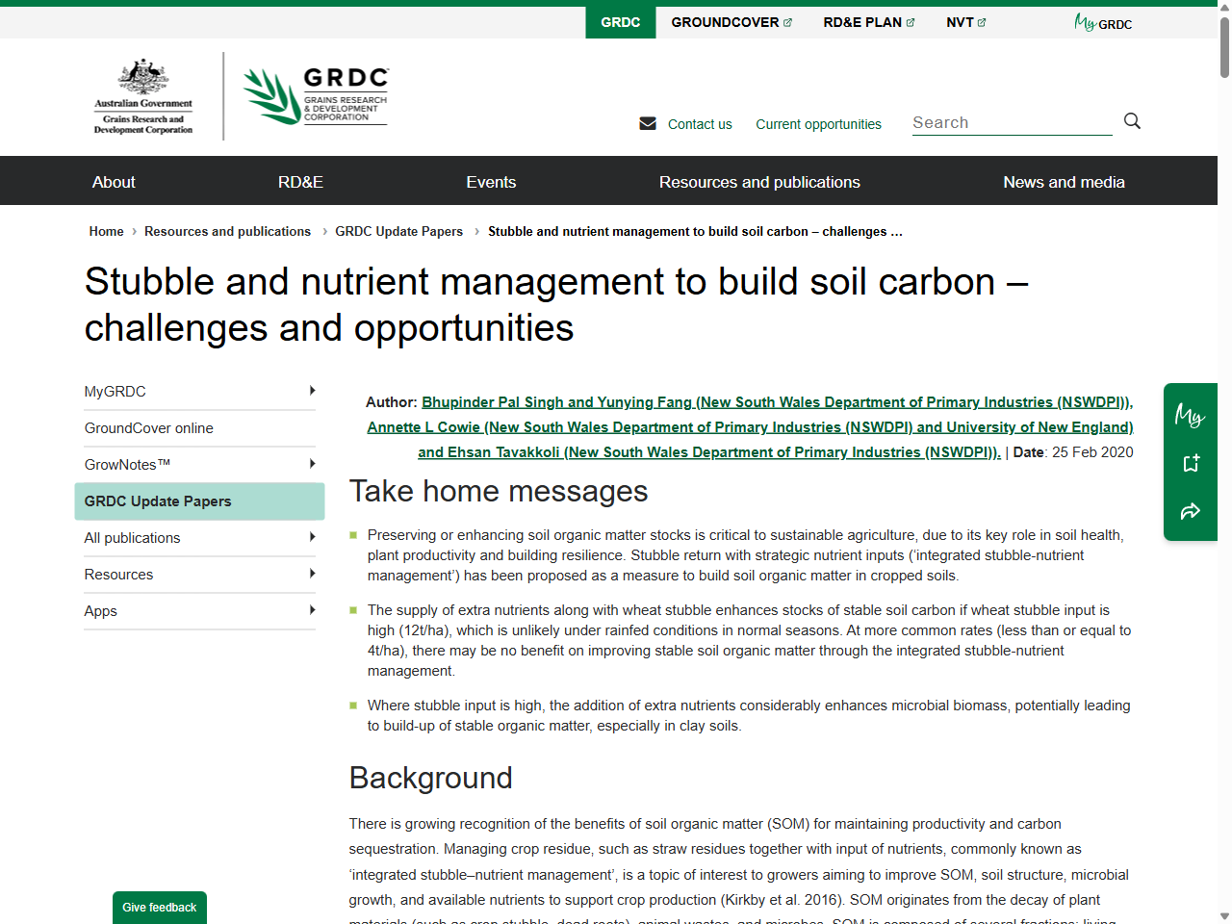This screenshot has width=1232, height=924.
Task: Click the external-link icon beside GROUNDCOVER
Action: (x=787, y=21)
